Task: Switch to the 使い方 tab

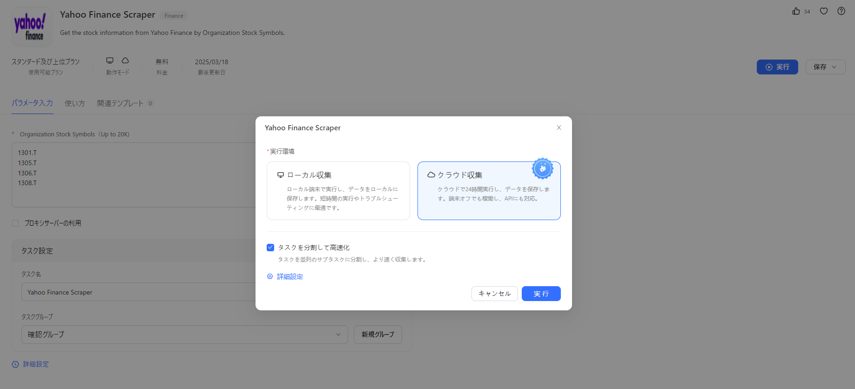Action: 75,103
